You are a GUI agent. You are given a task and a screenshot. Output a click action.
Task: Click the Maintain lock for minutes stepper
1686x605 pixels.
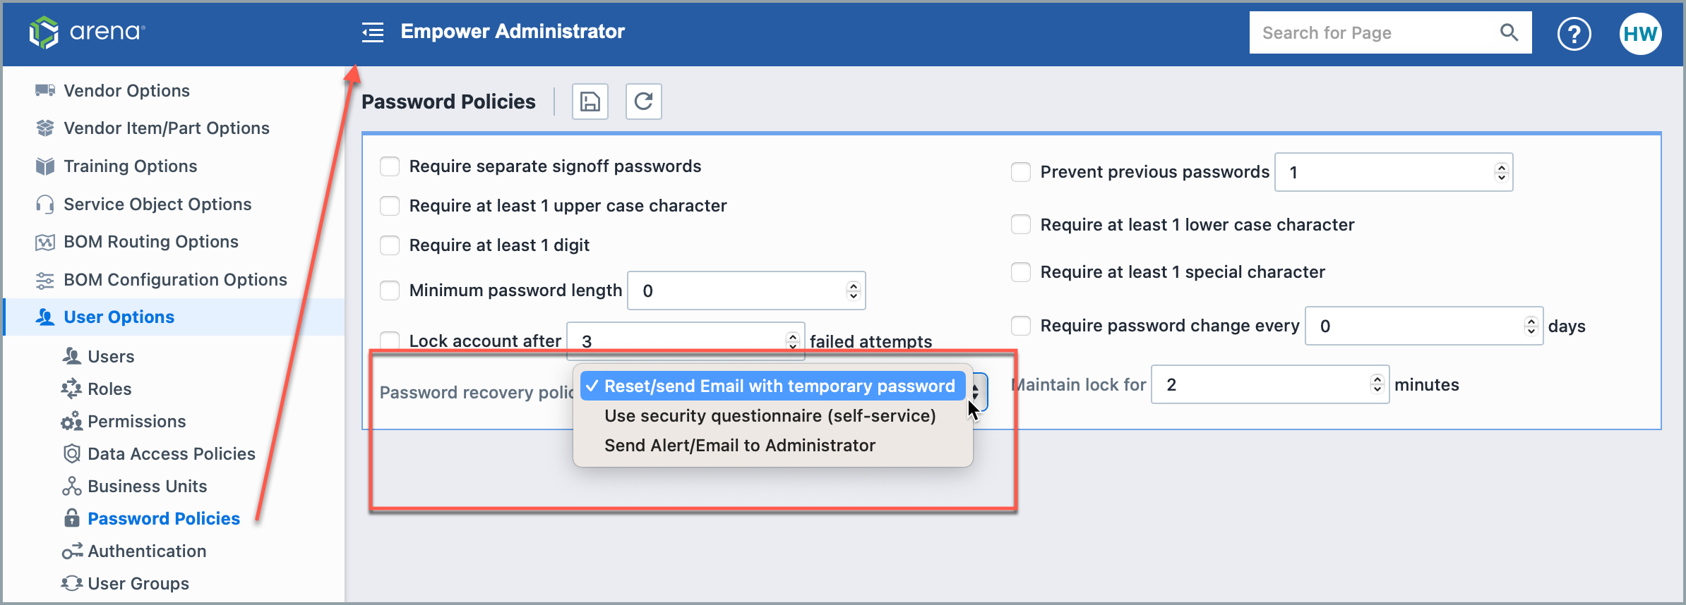coord(1377,384)
